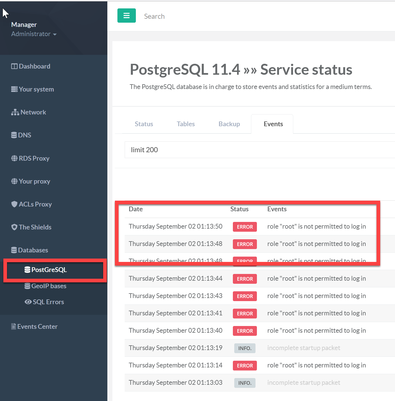This screenshot has height=401, width=395.
Task: Click the Your system server icon
Action: (14, 89)
